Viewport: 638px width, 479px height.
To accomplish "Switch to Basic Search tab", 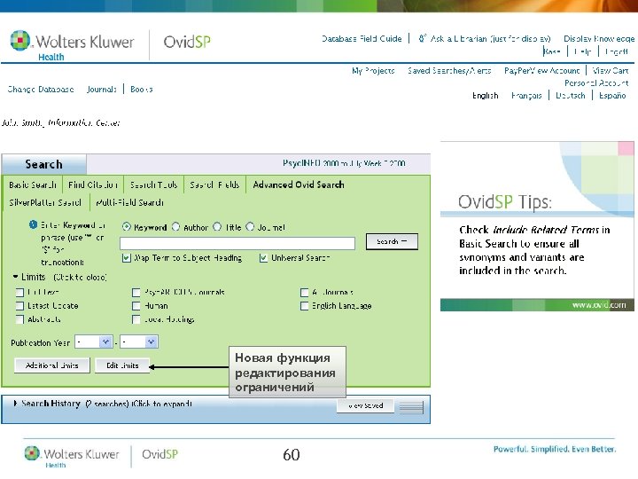I will point(33,185).
